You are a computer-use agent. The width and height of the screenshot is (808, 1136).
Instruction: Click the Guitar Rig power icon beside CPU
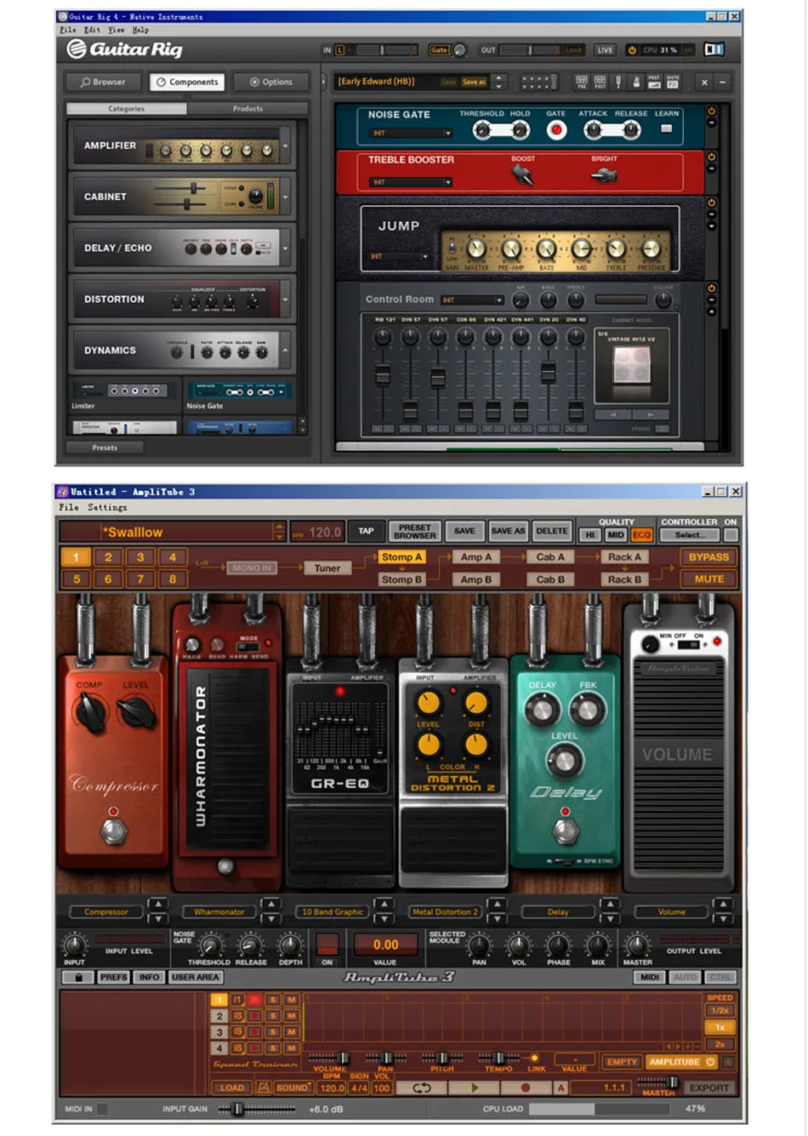(632, 50)
